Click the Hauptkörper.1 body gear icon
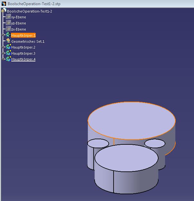Viewport: 194px width, 201px height. [8, 35]
